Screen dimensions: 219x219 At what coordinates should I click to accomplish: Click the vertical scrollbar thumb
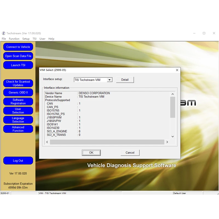pyautogui.click(x=173, y=107)
